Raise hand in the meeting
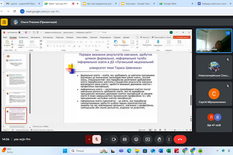The image size is (233, 155). pos(159,139)
